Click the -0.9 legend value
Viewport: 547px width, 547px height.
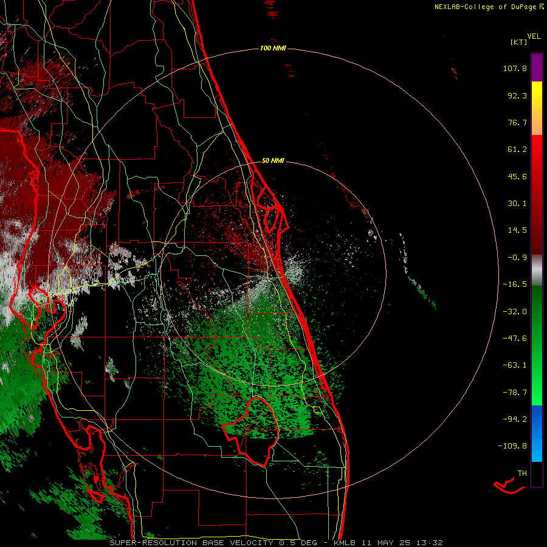tap(517, 258)
